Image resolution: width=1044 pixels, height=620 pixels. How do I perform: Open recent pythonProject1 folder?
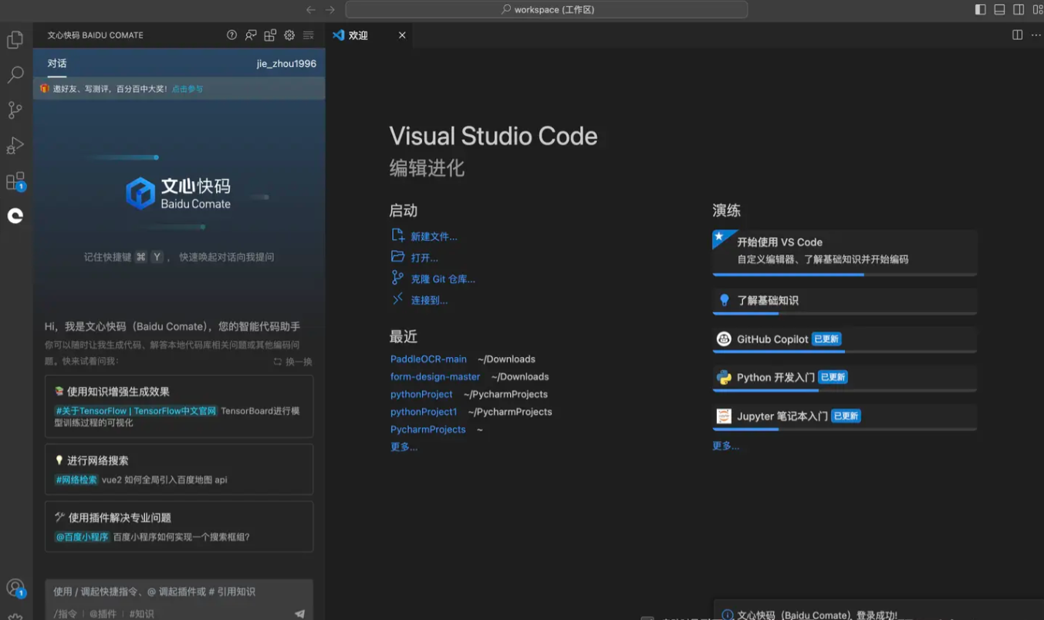424,412
